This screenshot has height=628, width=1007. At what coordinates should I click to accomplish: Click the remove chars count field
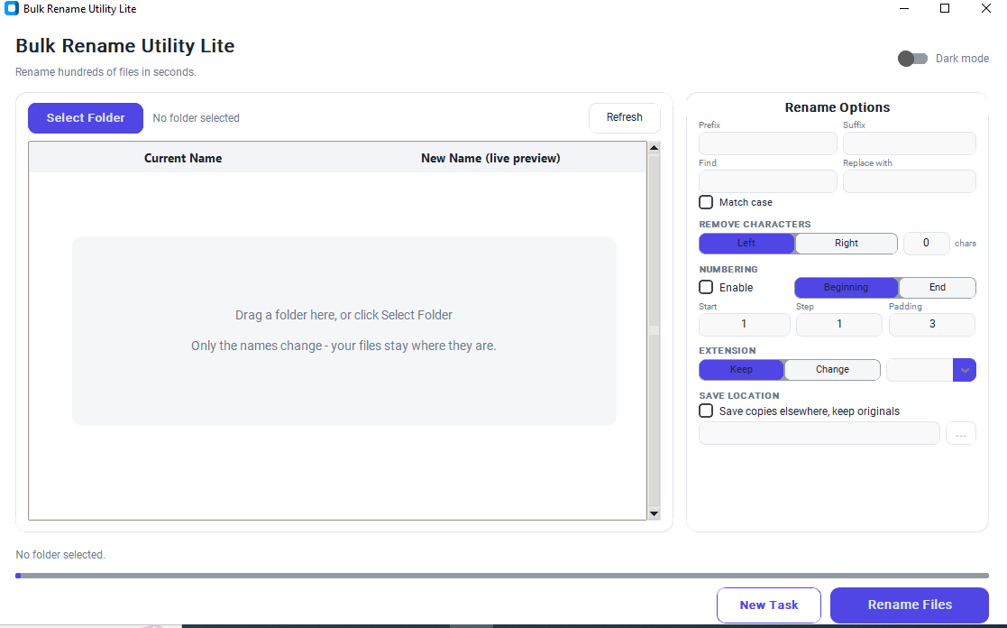926,243
